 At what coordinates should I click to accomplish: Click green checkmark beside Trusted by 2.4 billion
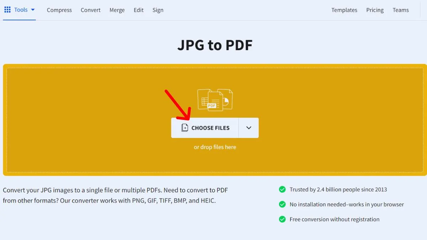282,190
